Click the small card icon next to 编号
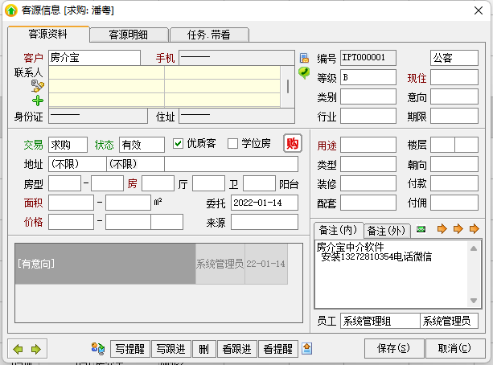 tap(304, 58)
